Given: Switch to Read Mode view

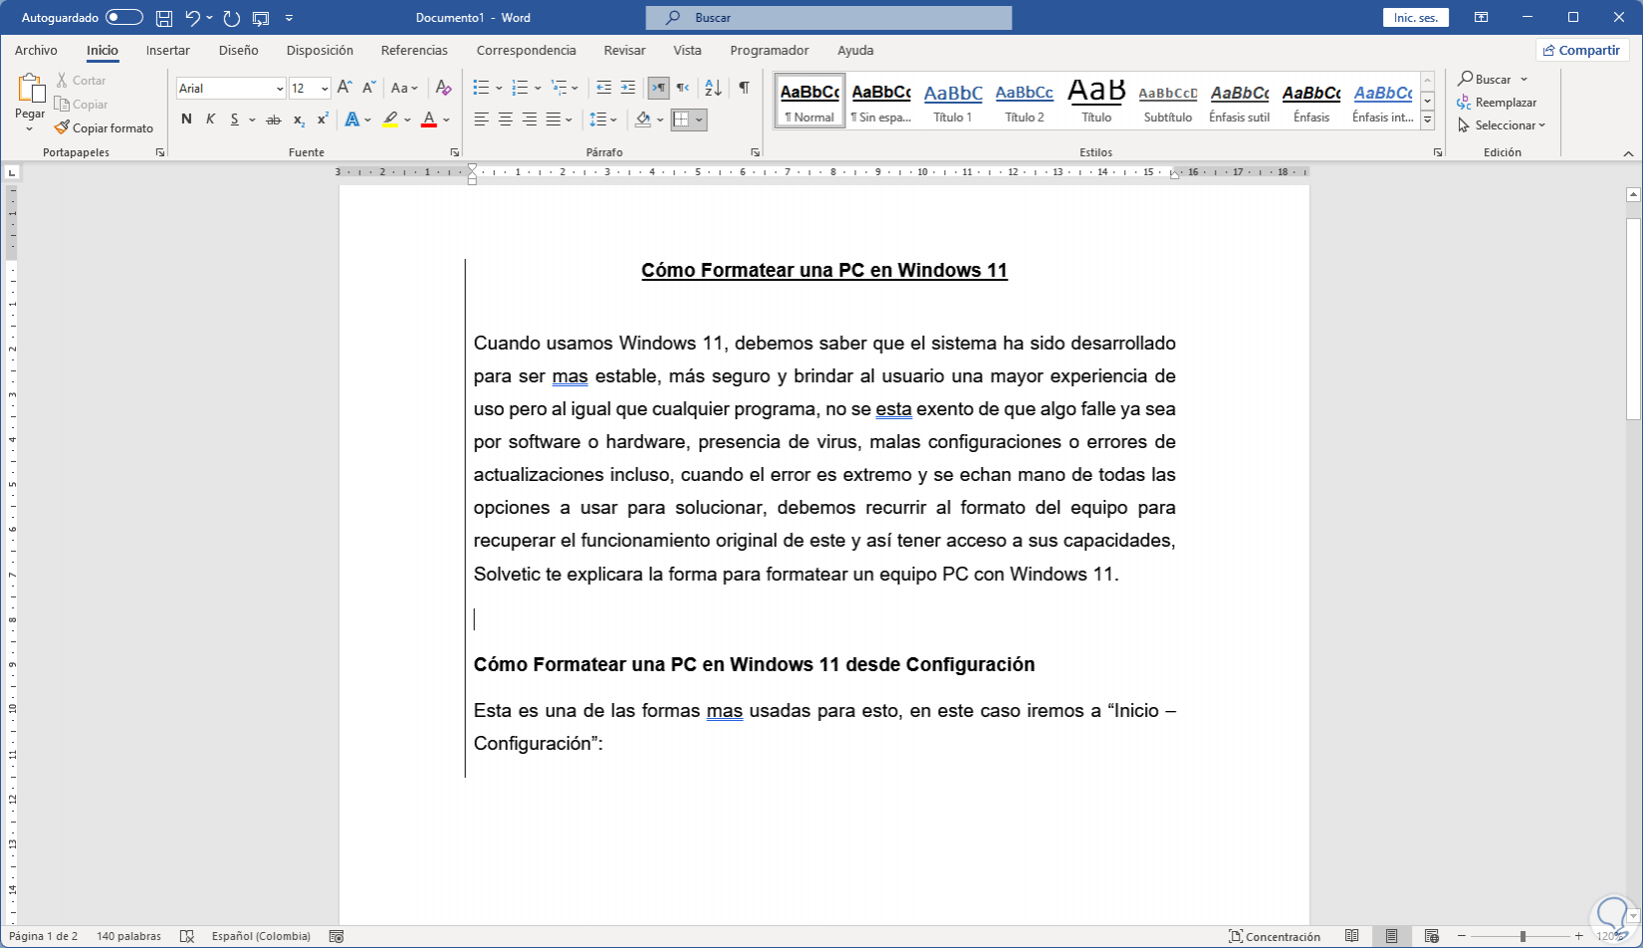Looking at the screenshot, I should (x=1351, y=936).
